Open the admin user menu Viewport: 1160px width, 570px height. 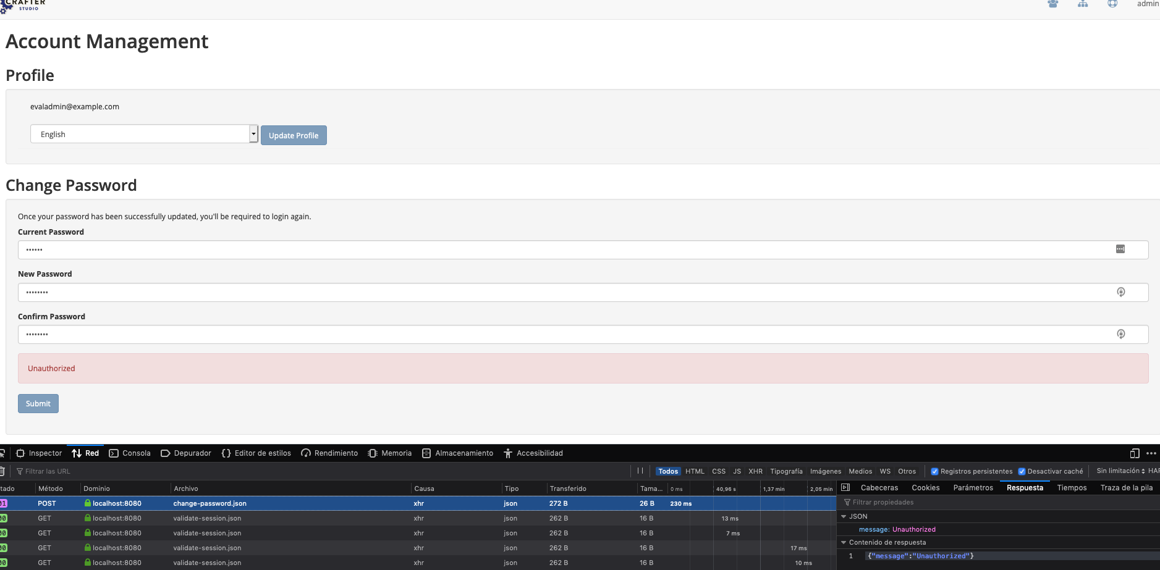[1148, 4]
